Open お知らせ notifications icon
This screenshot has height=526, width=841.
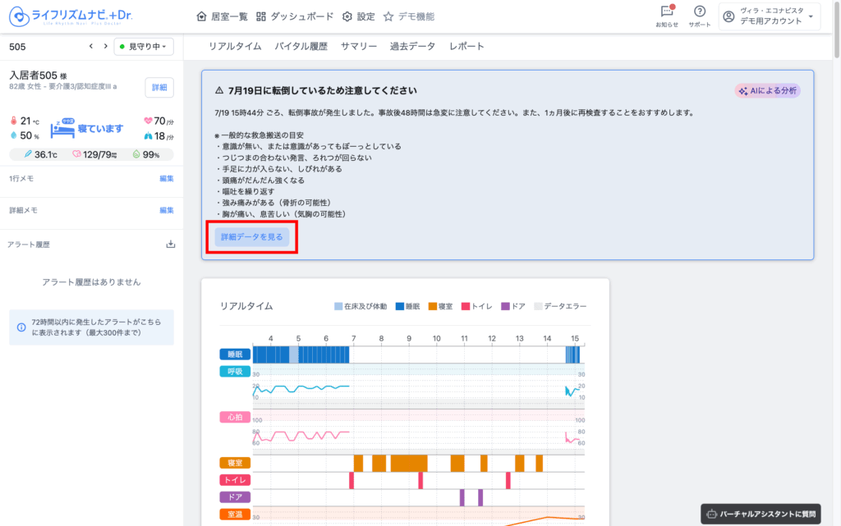(667, 16)
